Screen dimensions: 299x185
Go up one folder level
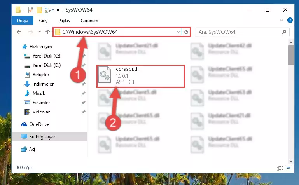48,32
